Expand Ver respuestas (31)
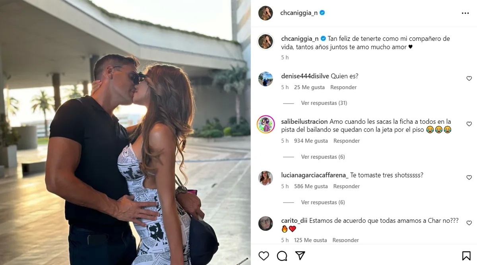The width and height of the screenshot is (477, 265). (x=324, y=103)
